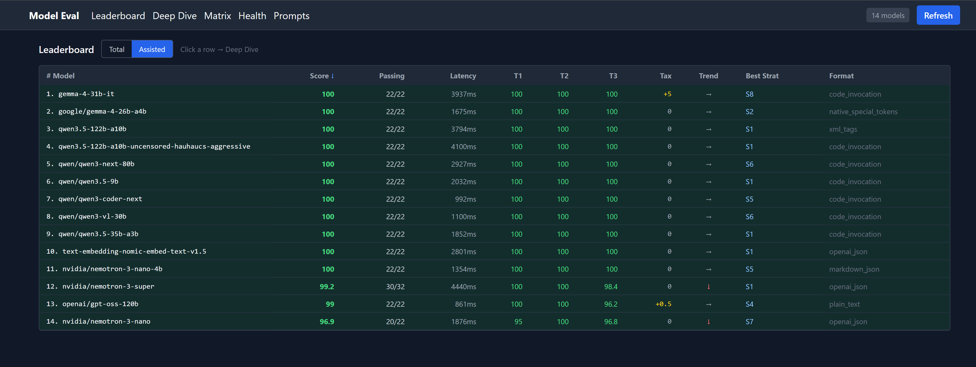
Task: Switch to the Total leaderboard view
Action: 117,49
